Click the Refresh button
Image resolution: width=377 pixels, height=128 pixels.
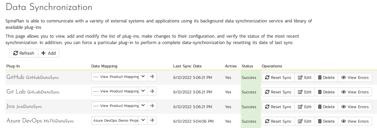coord(24,53)
